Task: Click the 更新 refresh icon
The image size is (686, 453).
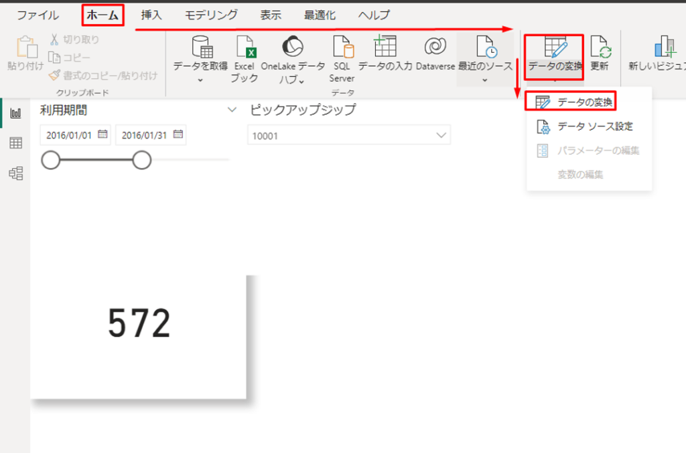Action: pos(600,48)
